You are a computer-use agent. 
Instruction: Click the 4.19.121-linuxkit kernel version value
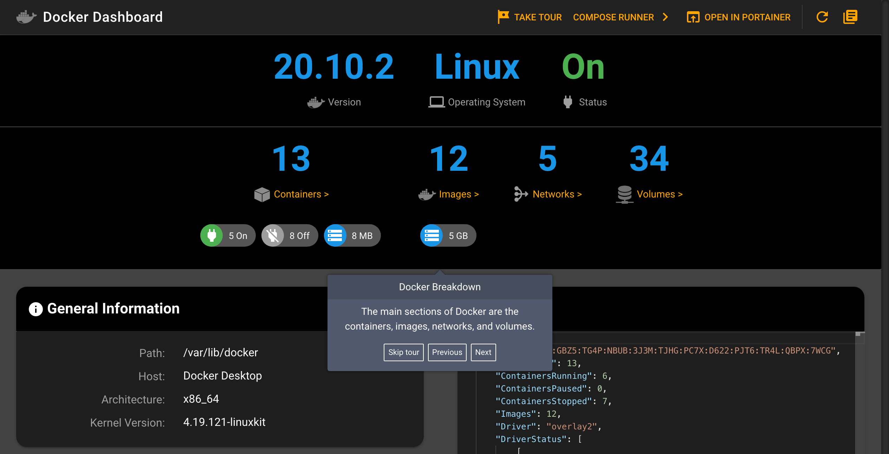click(x=224, y=422)
